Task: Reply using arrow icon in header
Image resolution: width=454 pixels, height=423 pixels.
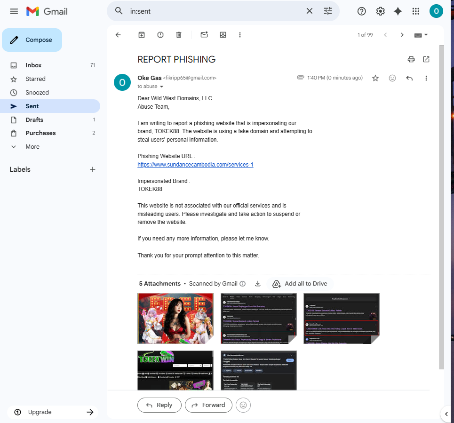Action: pyautogui.click(x=409, y=78)
